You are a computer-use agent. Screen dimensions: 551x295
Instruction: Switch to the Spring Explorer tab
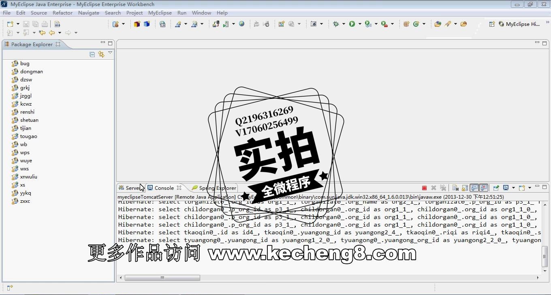click(214, 188)
